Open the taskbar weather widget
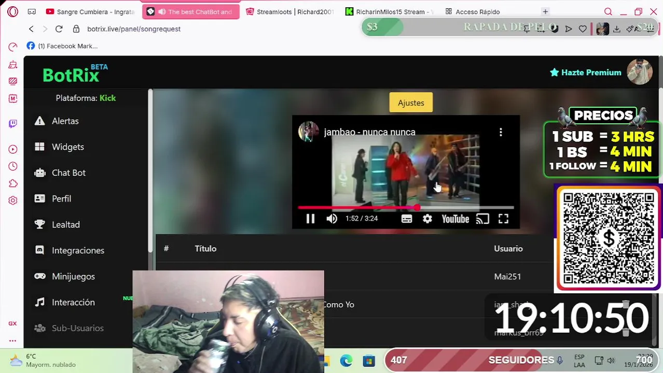663x373 pixels. (x=43, y=361)
